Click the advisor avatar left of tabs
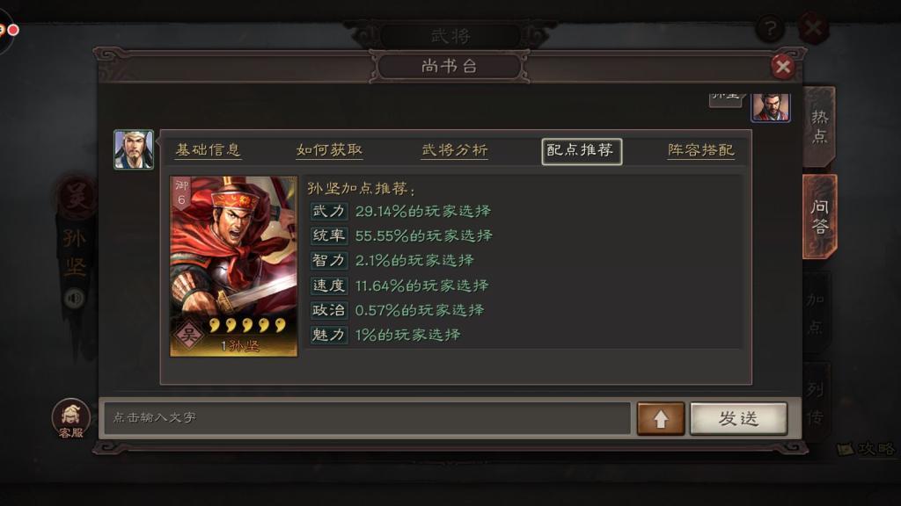The height and width of the screenshot is (506, 901). pyautogui.click(x=134, y=149)
